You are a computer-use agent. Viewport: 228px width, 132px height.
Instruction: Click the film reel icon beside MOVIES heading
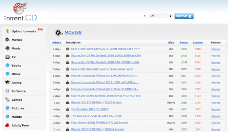tap(58, 32)
